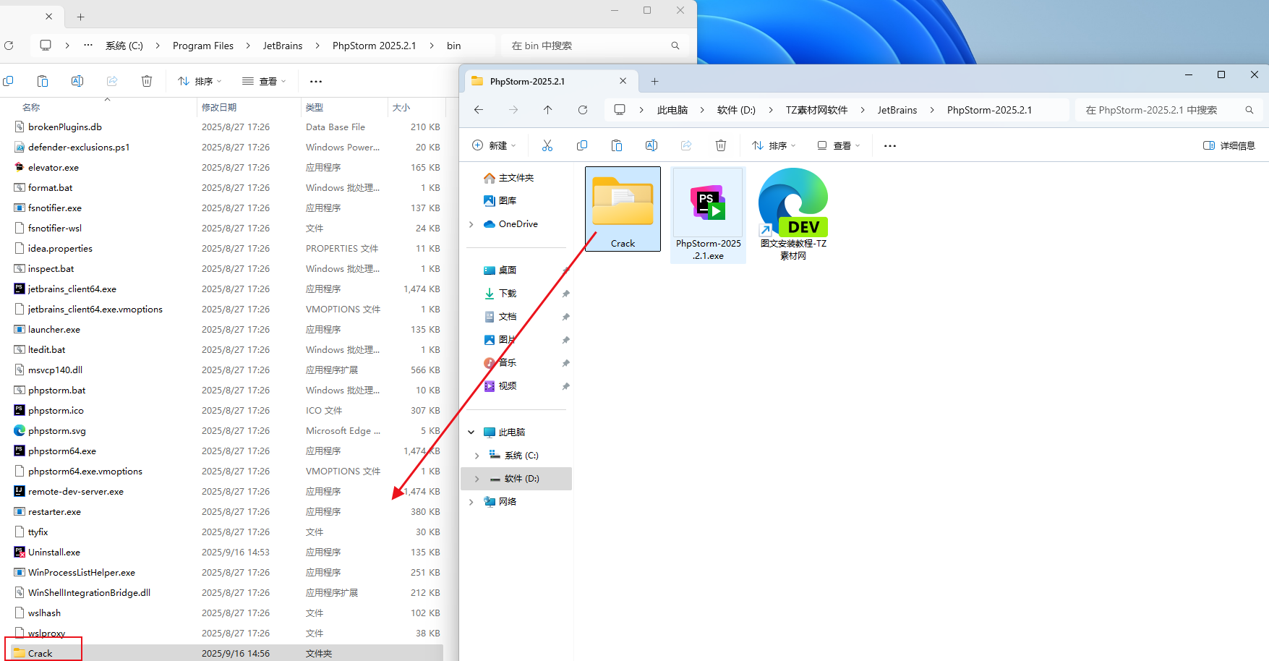Screen dimensions: 1269x661
Task: Collapse 此电脑 in navigation pane
Action: coord(471,432)
